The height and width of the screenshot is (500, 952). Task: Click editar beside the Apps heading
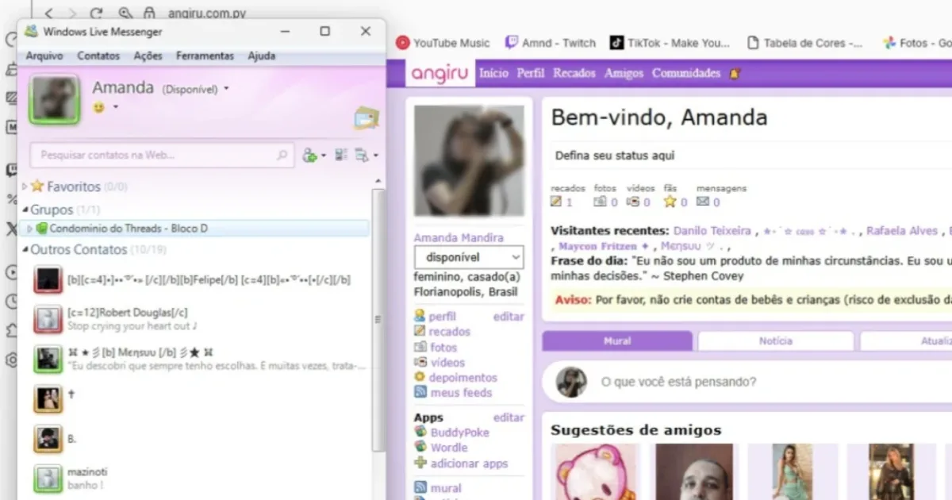coord(509,417)
